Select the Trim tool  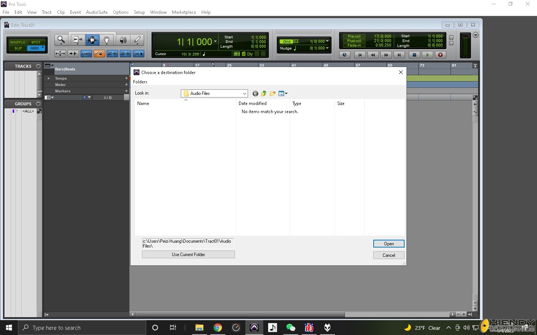pyautogui.click(x=77, y=40)
